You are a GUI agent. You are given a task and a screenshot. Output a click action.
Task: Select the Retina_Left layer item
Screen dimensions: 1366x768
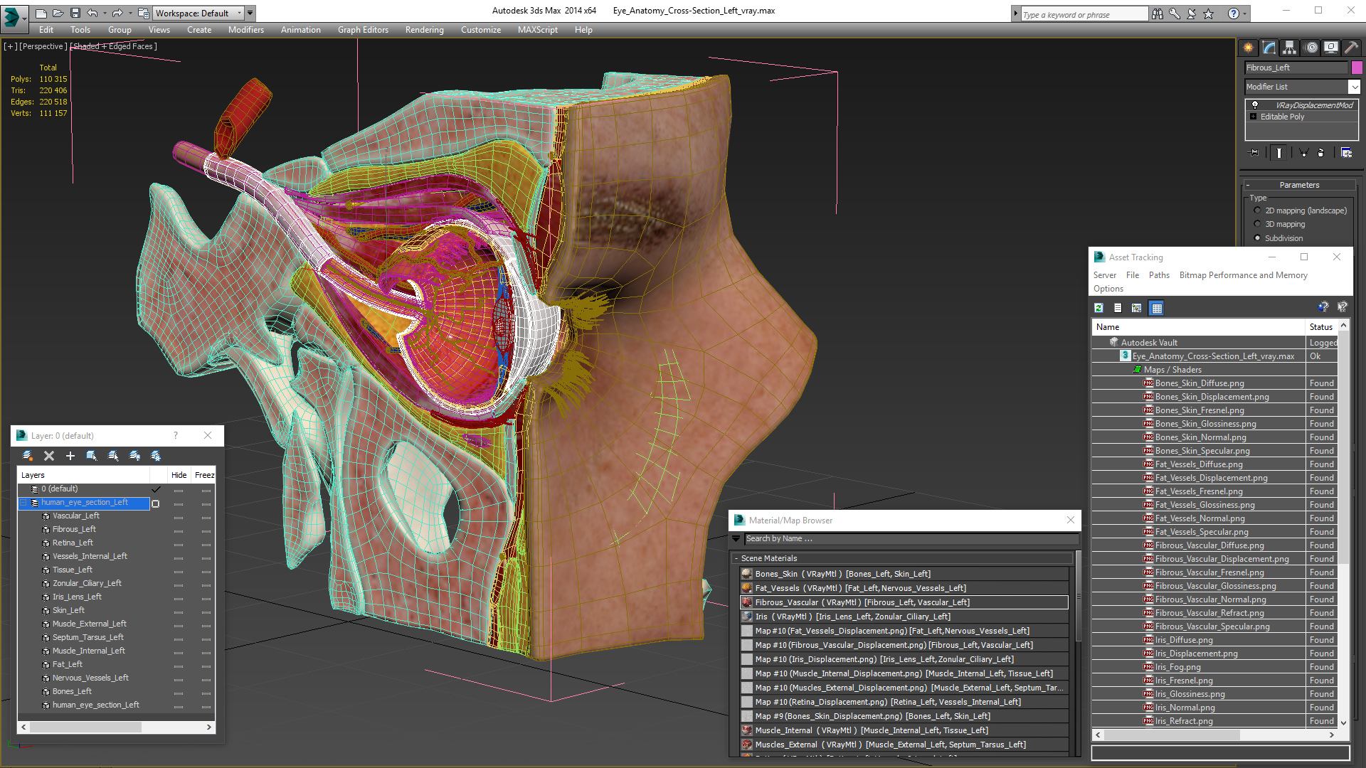(73, 543)
